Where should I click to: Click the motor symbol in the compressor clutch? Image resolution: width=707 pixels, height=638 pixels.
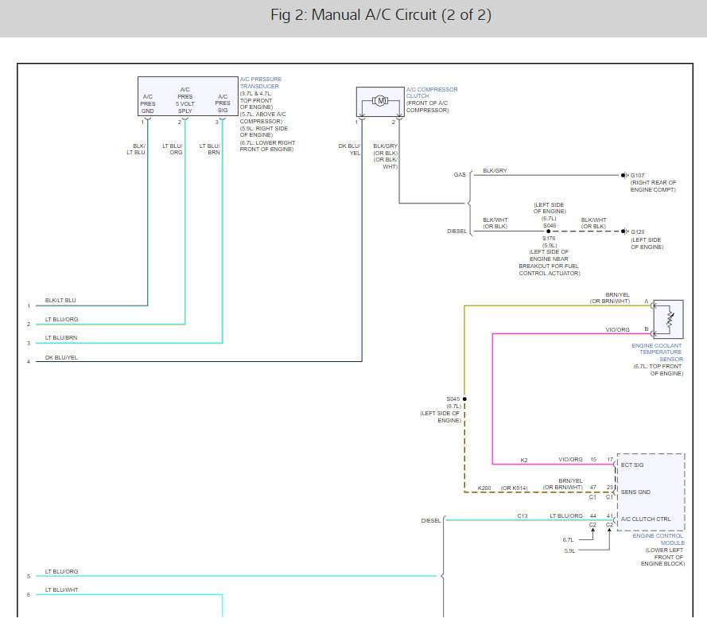(380, 100)
